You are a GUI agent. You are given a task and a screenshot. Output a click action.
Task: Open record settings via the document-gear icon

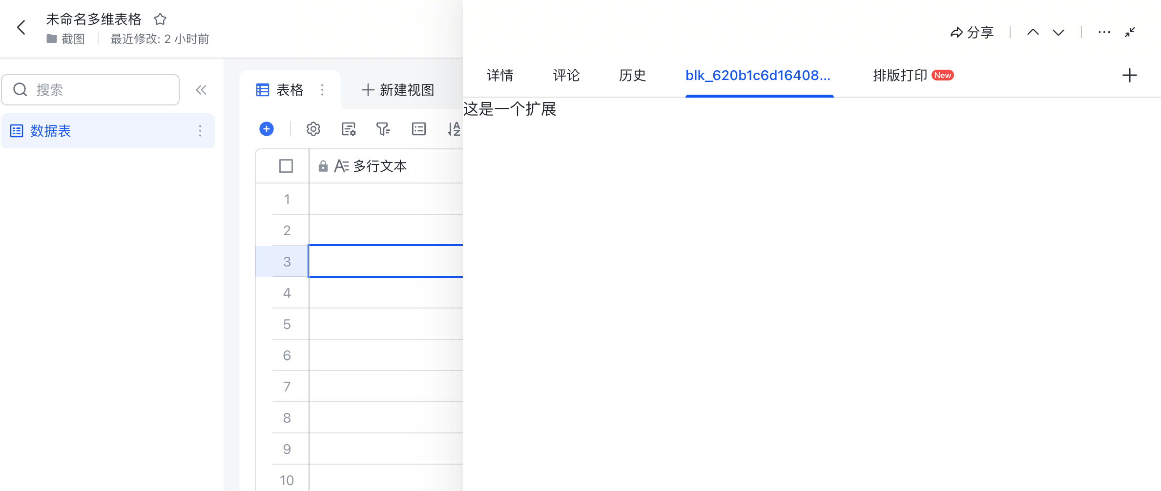[x=348, y=129]
